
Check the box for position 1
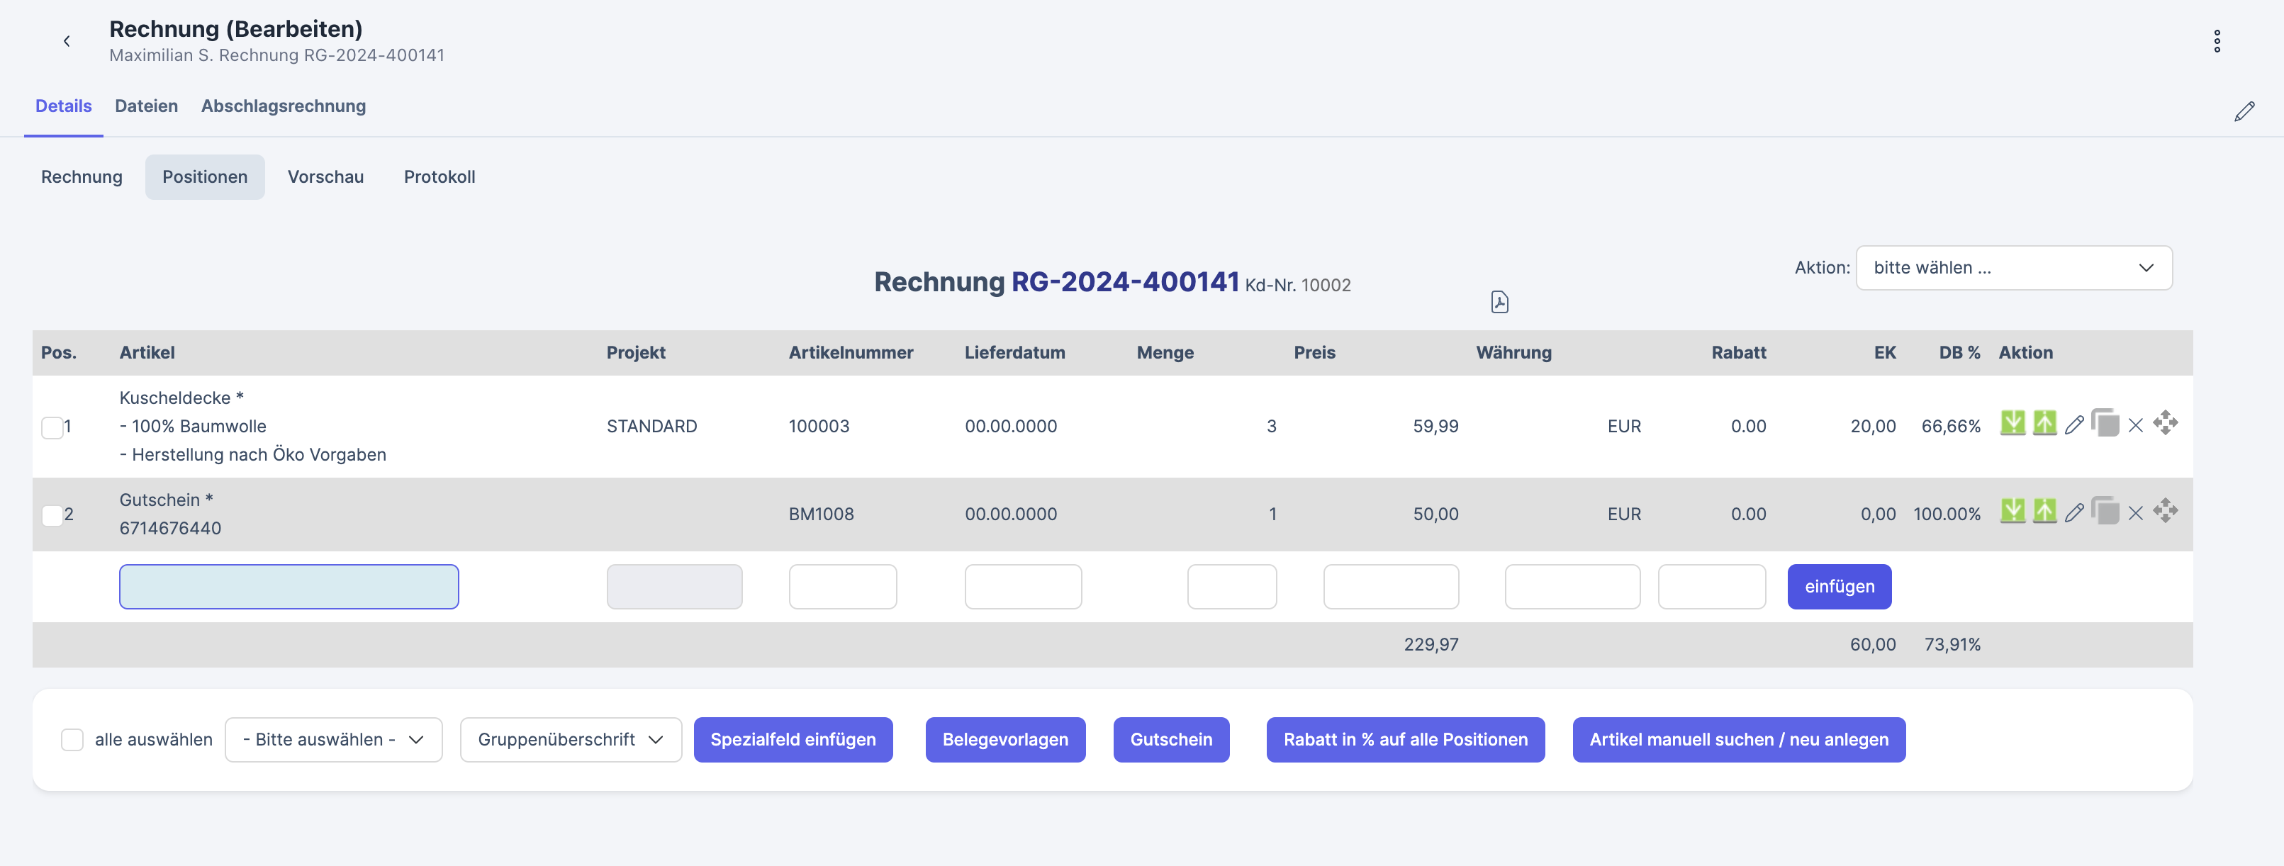pos(52,427)
